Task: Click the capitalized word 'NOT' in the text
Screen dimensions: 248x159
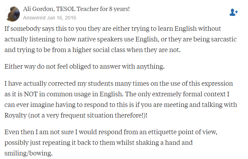Action: pyautogui.click(x=31, y=94)
